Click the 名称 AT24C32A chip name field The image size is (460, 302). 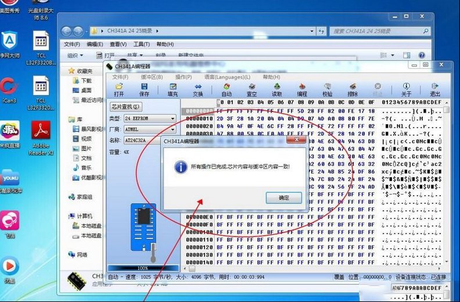(x=142, y=141)
